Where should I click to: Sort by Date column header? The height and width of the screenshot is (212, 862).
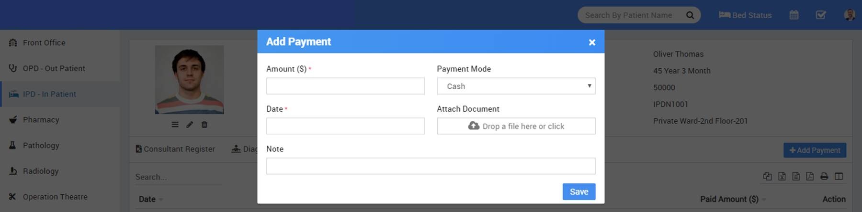click(x=147, y=199)
